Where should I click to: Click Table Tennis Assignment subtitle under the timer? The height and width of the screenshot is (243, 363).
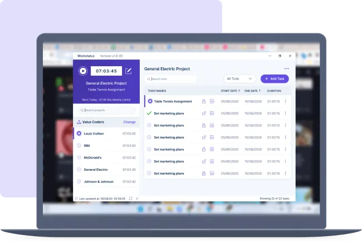pyautogui.click(x=106, y=90)
